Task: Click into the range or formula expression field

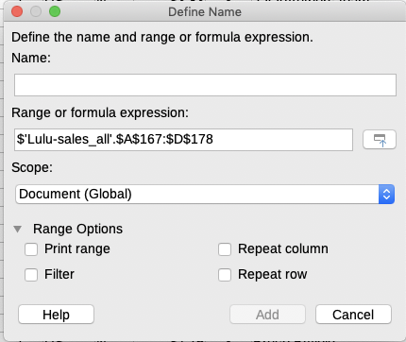Action: pyautogui.click(x=183, y=140)
